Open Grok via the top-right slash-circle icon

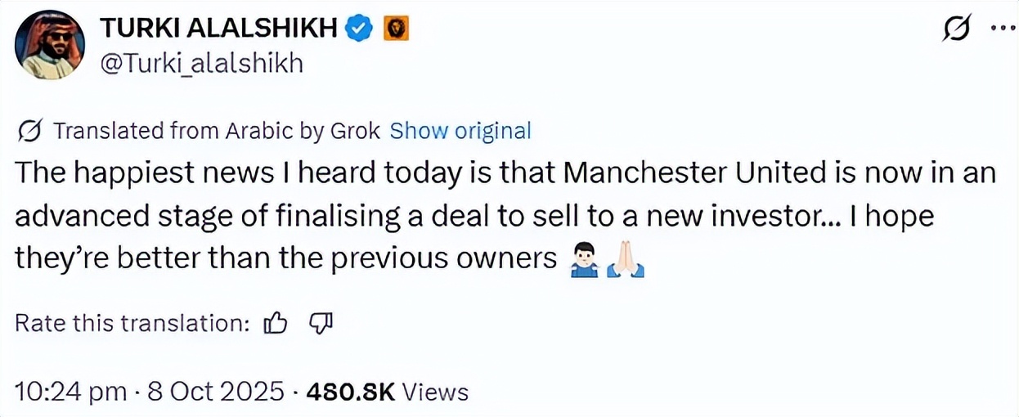[x=957, y=29]
